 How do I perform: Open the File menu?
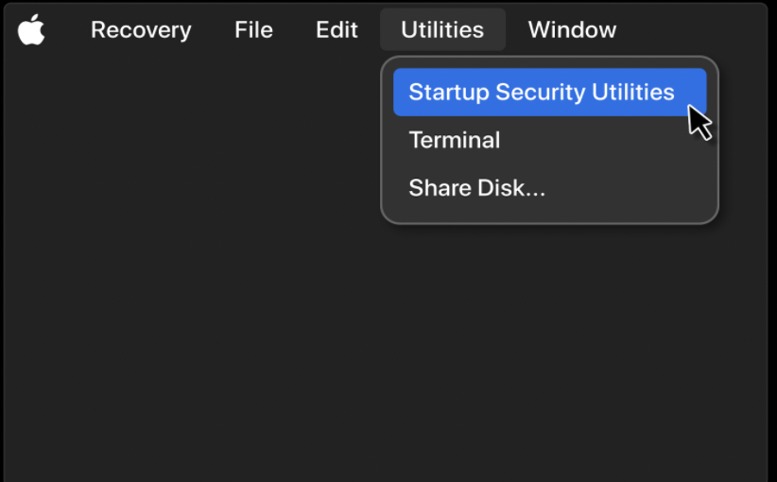point(253,29)
